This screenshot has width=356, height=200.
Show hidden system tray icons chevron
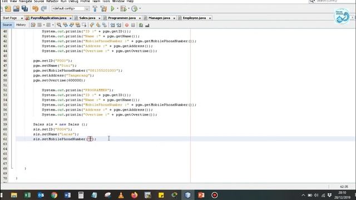pyautogui.click(x=303, y=195)
